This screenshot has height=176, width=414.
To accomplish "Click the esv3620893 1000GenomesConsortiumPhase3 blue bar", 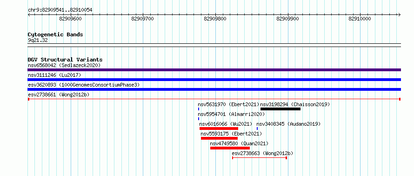I will [x=214, y=89].
